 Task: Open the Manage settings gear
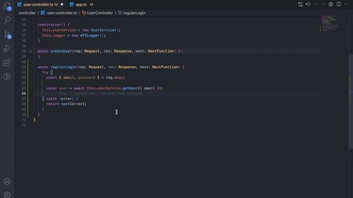click(x=7, y=195)
